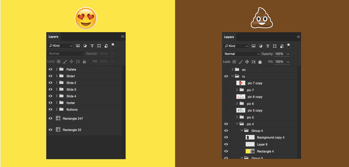
Task: Open Kind filter dropdown in brown-side panel
Action: point(236,46)
